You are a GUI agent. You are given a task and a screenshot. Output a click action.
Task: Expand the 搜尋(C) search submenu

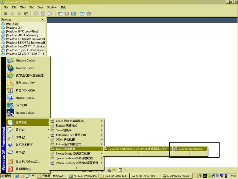[28, 137]
